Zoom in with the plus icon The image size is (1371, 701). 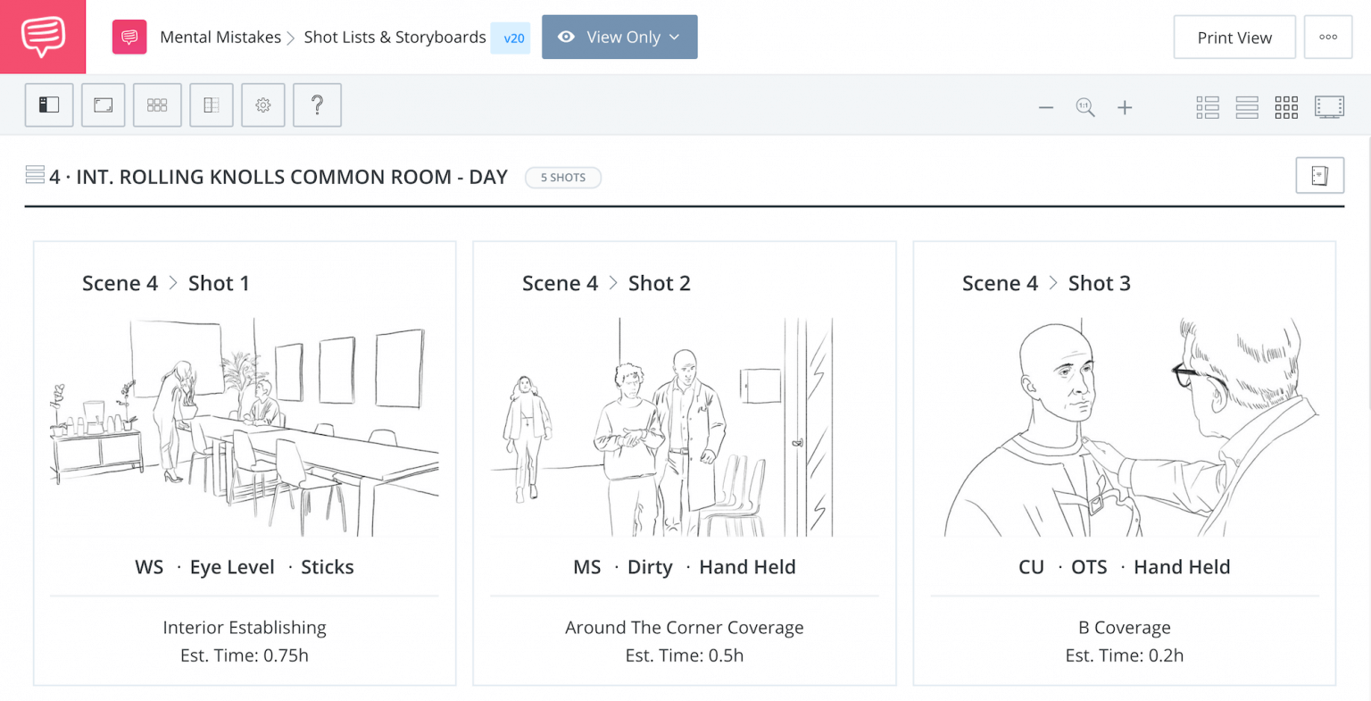pos(1125,108)
